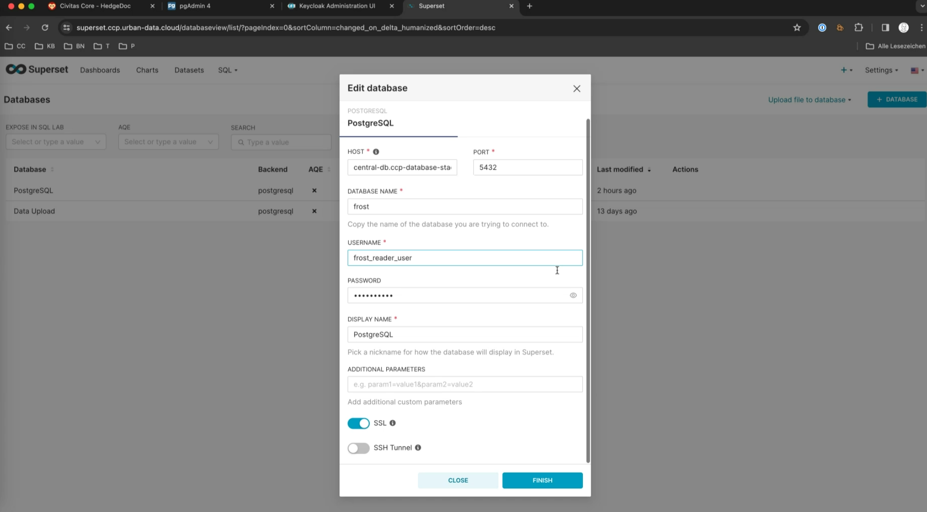Click into the DATABASE NAME field

(x=465, y=206)
